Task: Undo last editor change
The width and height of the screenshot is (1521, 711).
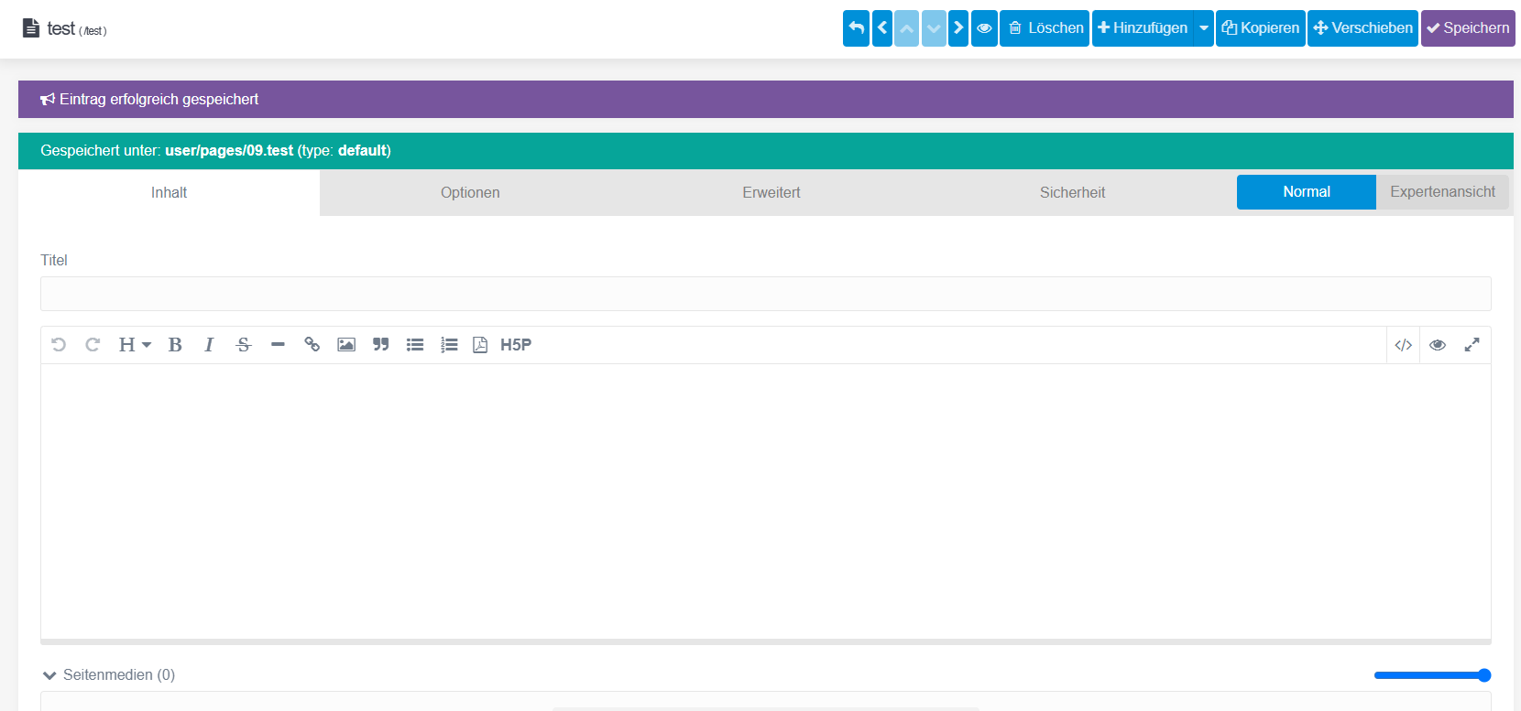Action: 59,345
